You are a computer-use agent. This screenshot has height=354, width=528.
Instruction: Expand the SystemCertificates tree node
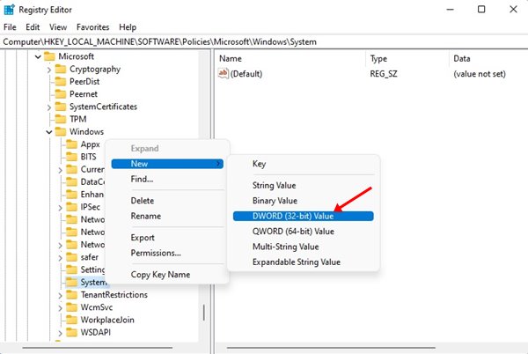point(49,107)
